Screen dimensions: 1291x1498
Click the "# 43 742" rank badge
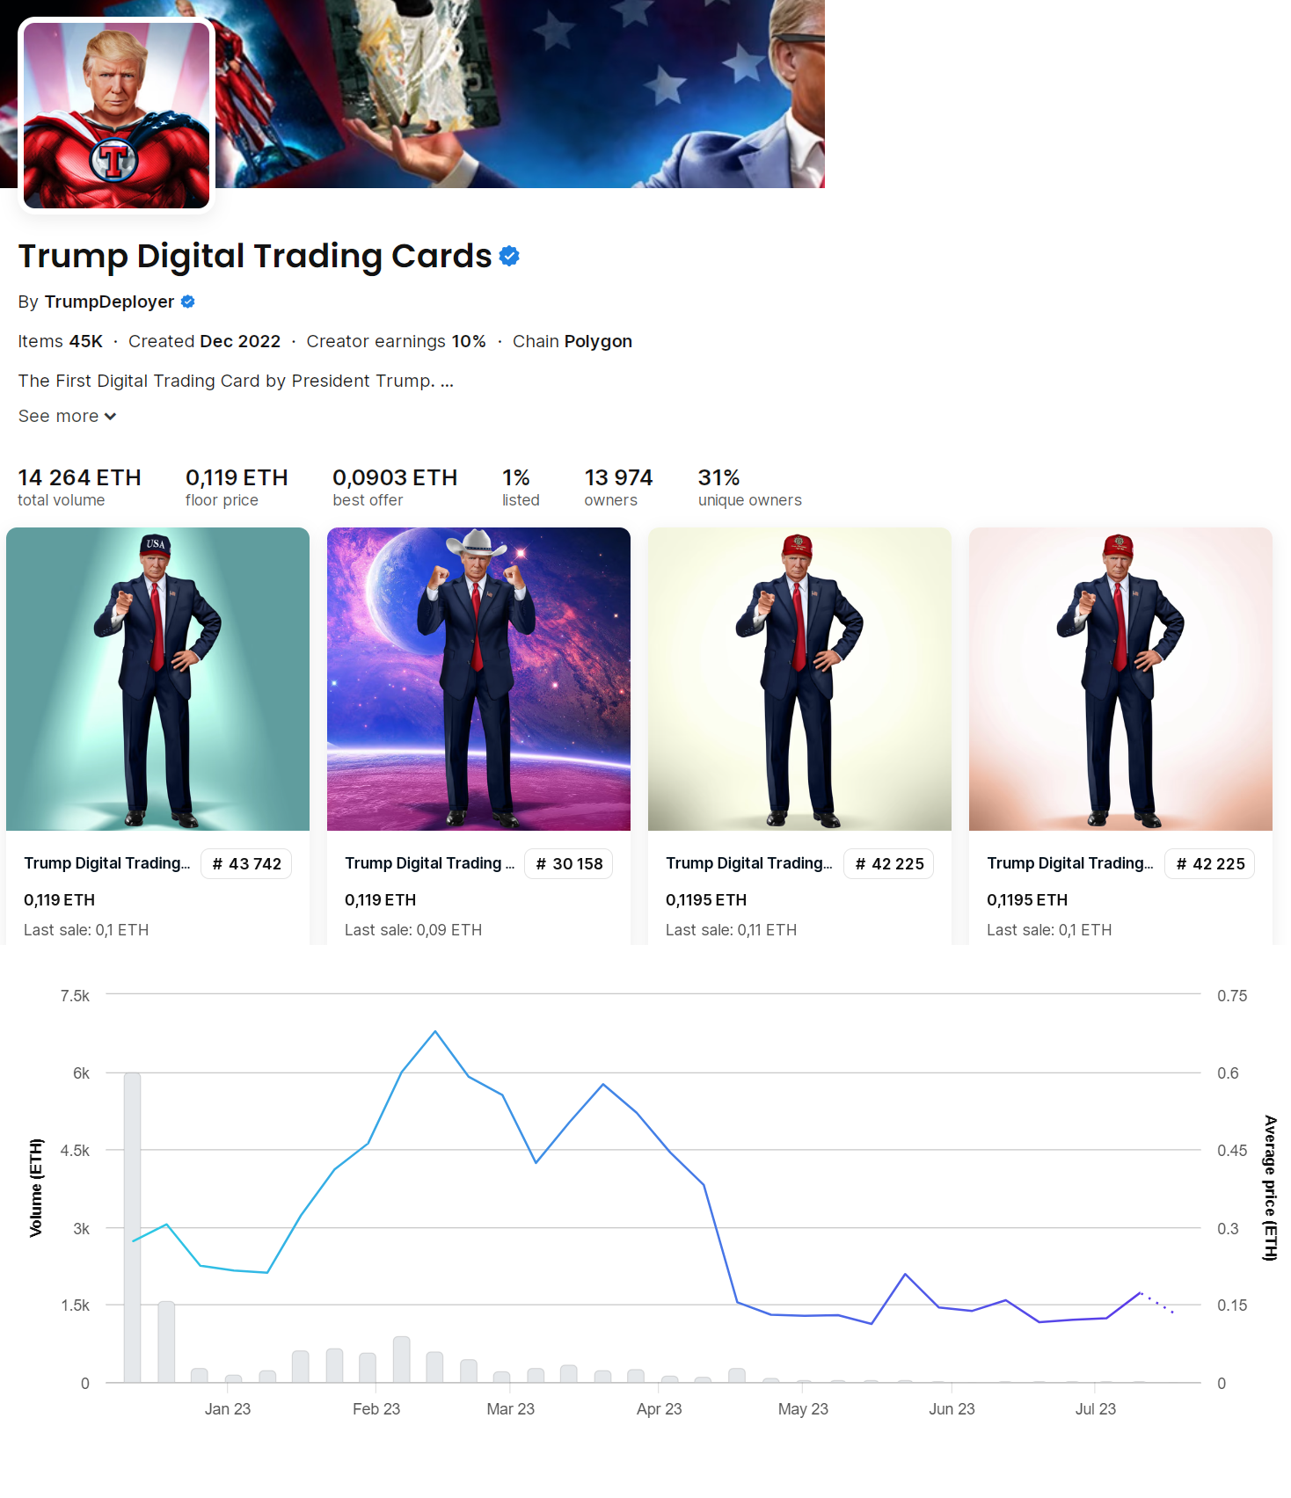click(246, 864)
